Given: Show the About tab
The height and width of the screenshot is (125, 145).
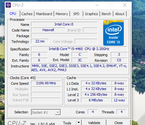Looking at the screenshot, I should click(120, 14).
